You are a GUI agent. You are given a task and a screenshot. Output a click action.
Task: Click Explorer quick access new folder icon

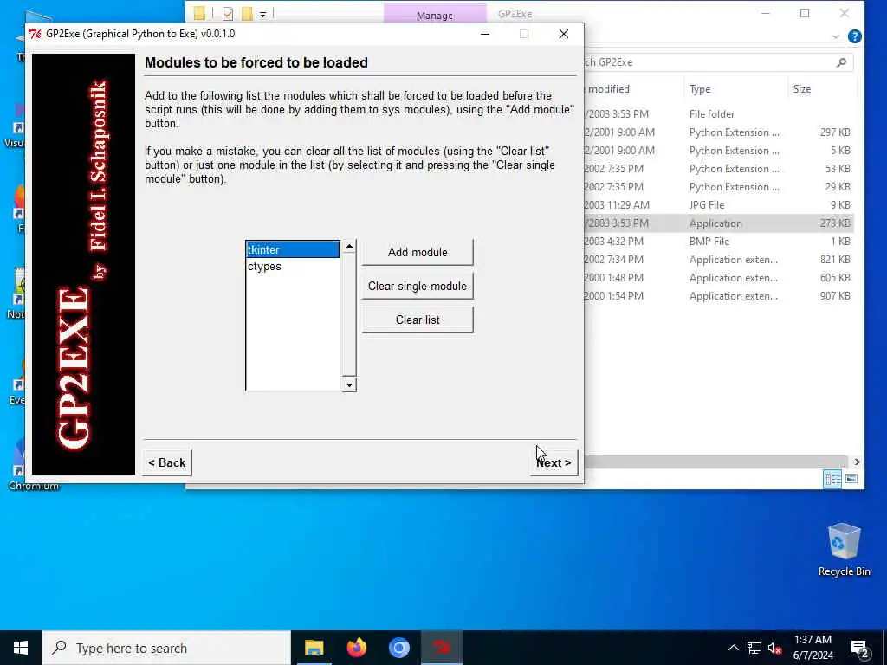(247, 14)
